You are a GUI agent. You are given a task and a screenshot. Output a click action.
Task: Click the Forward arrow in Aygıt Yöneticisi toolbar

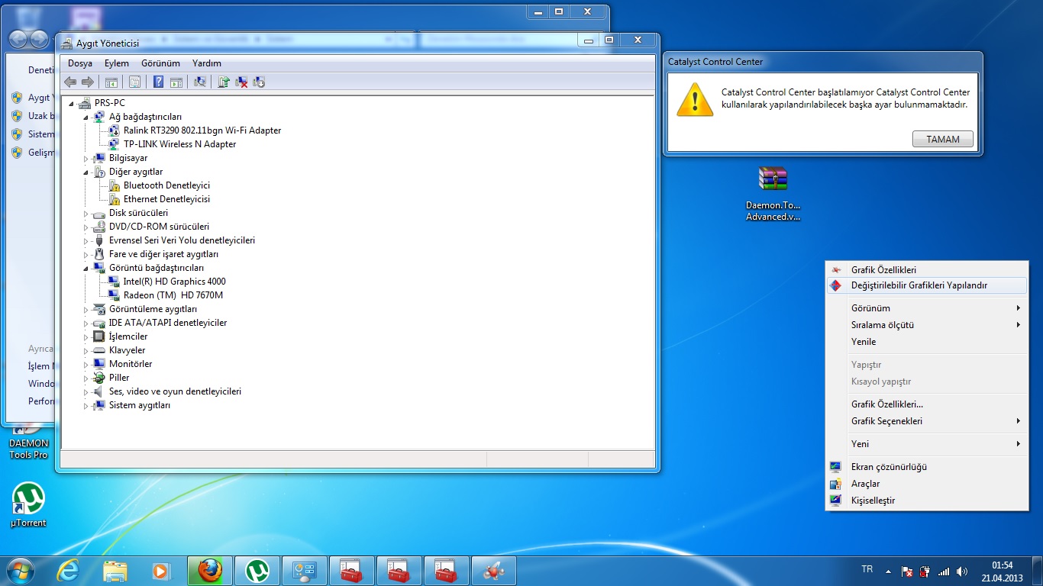click(x=88, y=82)
